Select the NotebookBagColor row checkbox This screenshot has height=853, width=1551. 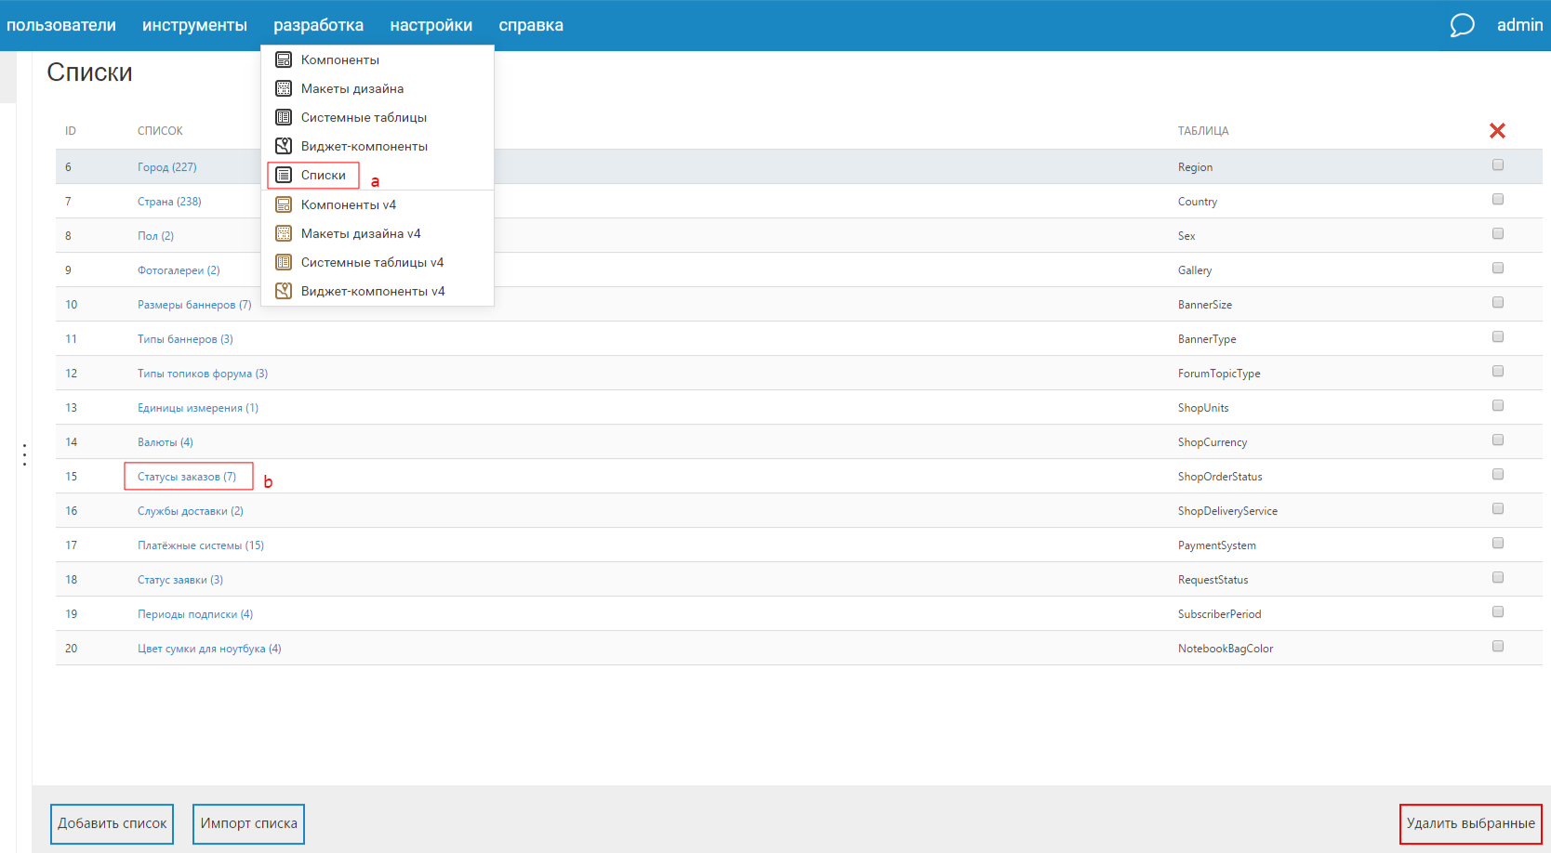[1497, 647]
